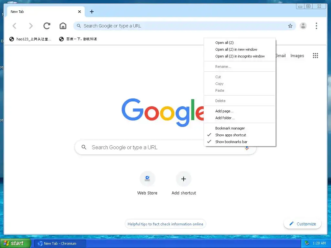331x248 pixels.
Task: Click the magnifier icon in Google search box
Action: 84,147
